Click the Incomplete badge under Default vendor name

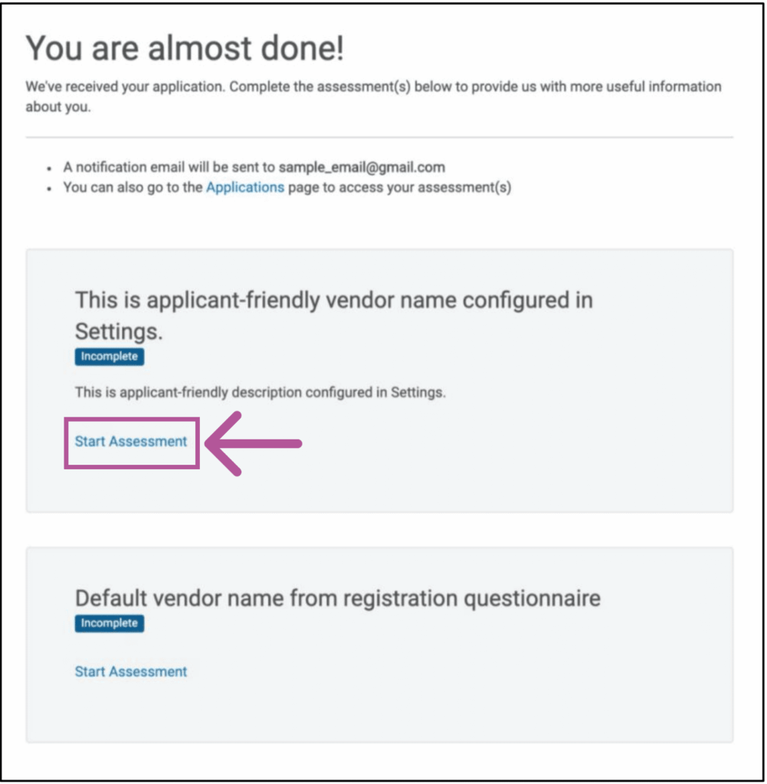coord(109,623)
